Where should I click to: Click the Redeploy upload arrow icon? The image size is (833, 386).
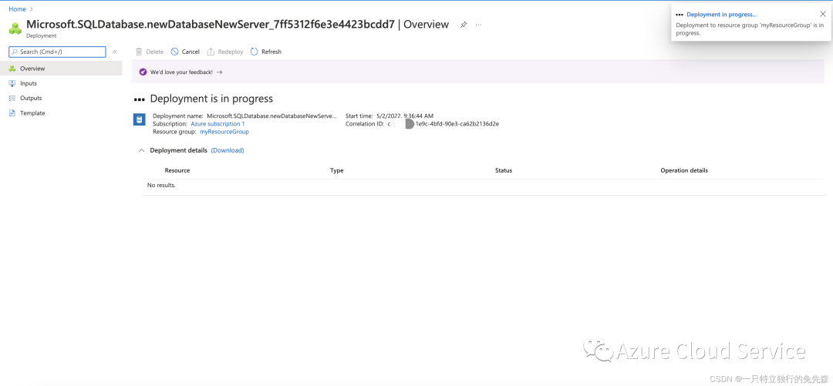pos(211,52)
